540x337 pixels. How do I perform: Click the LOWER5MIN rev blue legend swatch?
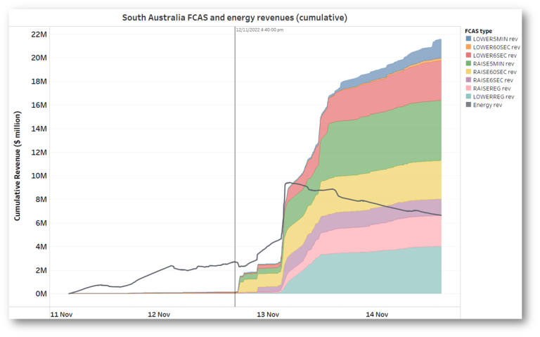469,39
